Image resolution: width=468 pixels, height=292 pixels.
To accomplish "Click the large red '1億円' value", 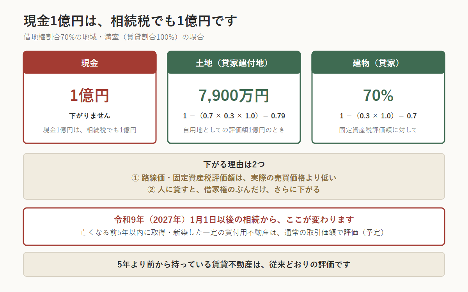I will pyautogui.click(x=90, y=95).
